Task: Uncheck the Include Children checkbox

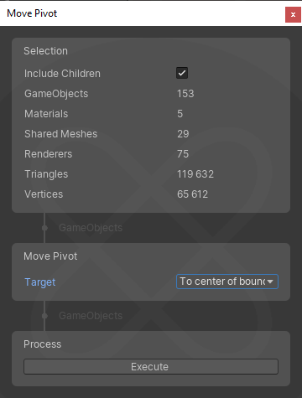Action: point(182,73)
